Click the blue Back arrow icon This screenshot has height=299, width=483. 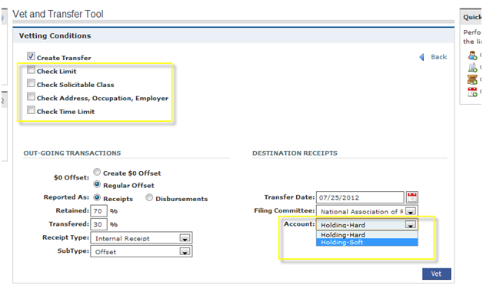(421, 57)
